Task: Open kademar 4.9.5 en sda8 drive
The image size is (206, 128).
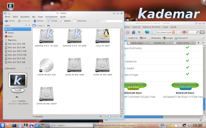Action: point(74,38)
